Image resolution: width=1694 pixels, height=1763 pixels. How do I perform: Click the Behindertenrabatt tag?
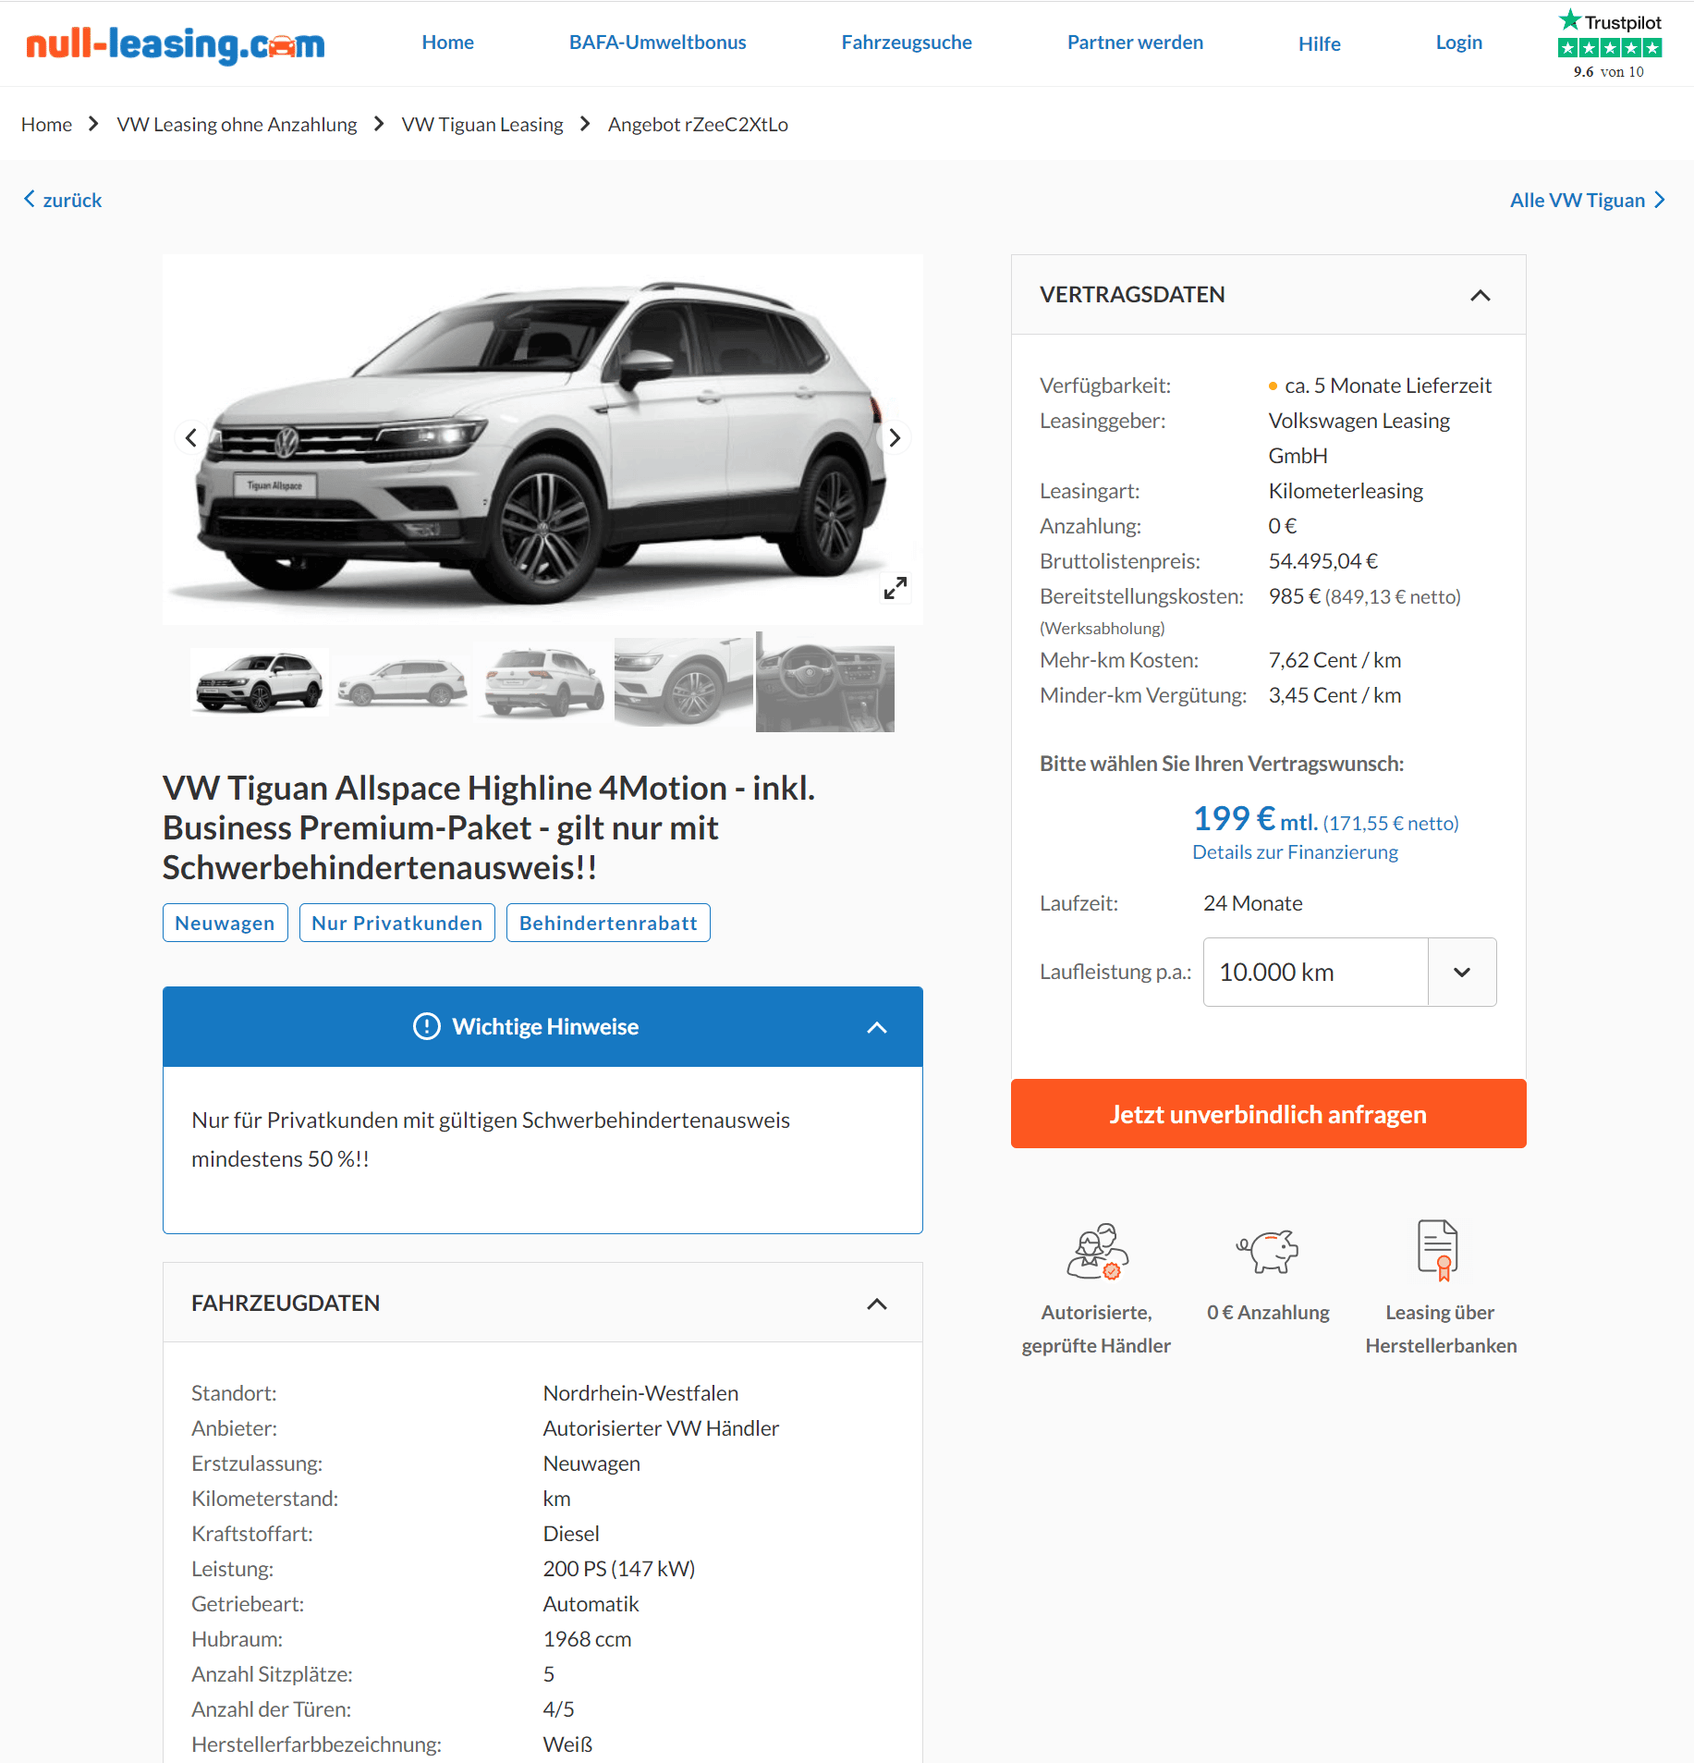(x=608, y=923)
